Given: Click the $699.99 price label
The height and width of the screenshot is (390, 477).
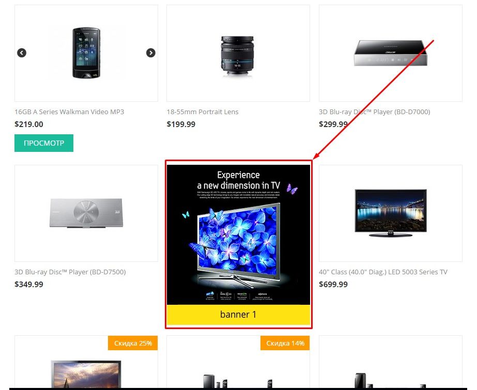Looking at the screenshot, I should [x=333, y=285].
